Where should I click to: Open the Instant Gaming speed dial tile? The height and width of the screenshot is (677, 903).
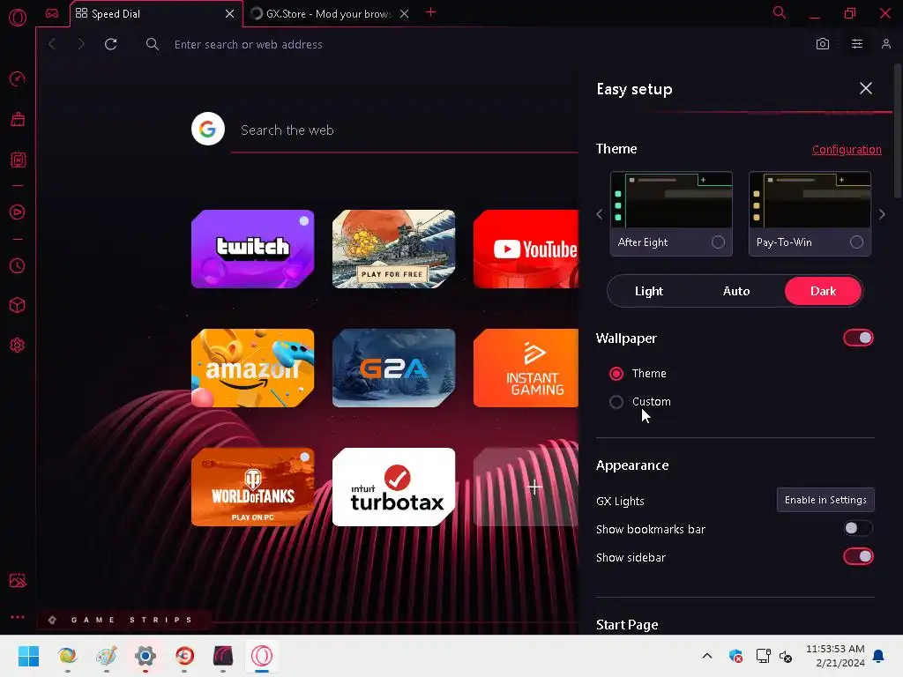coord(526,368)
